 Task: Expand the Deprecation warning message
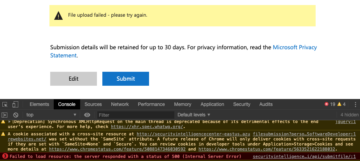click(9, 122)
